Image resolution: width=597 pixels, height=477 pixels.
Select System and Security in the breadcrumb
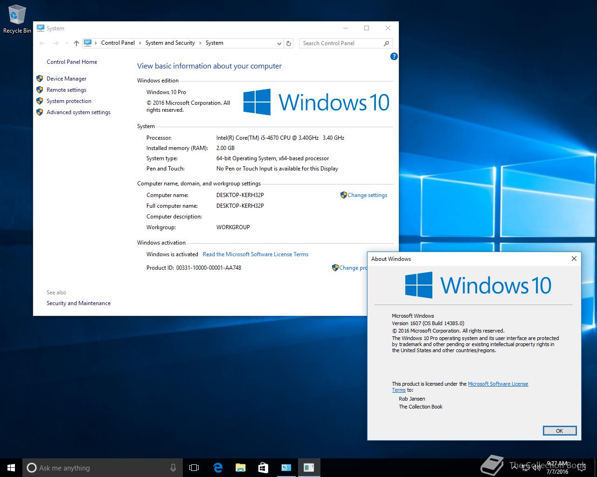pyautogui.click(x=170, y=43)
